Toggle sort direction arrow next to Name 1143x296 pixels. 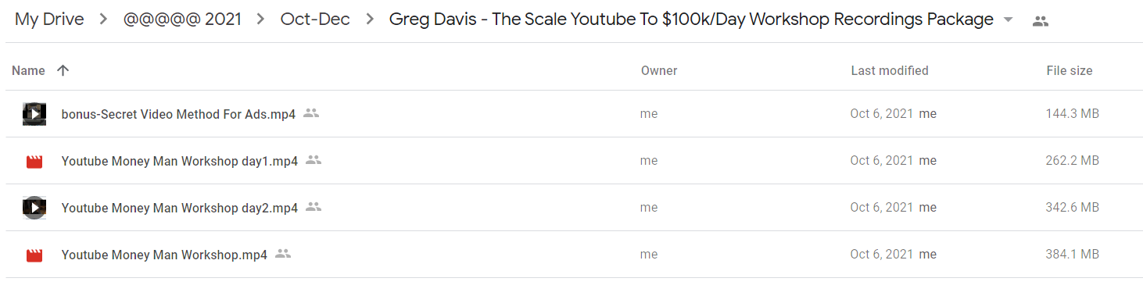coord(63,70)
